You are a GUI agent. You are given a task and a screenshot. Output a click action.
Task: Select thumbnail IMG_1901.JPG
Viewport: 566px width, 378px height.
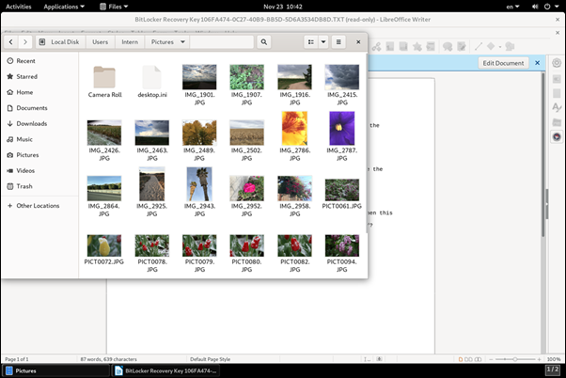(x=199, y=77)
